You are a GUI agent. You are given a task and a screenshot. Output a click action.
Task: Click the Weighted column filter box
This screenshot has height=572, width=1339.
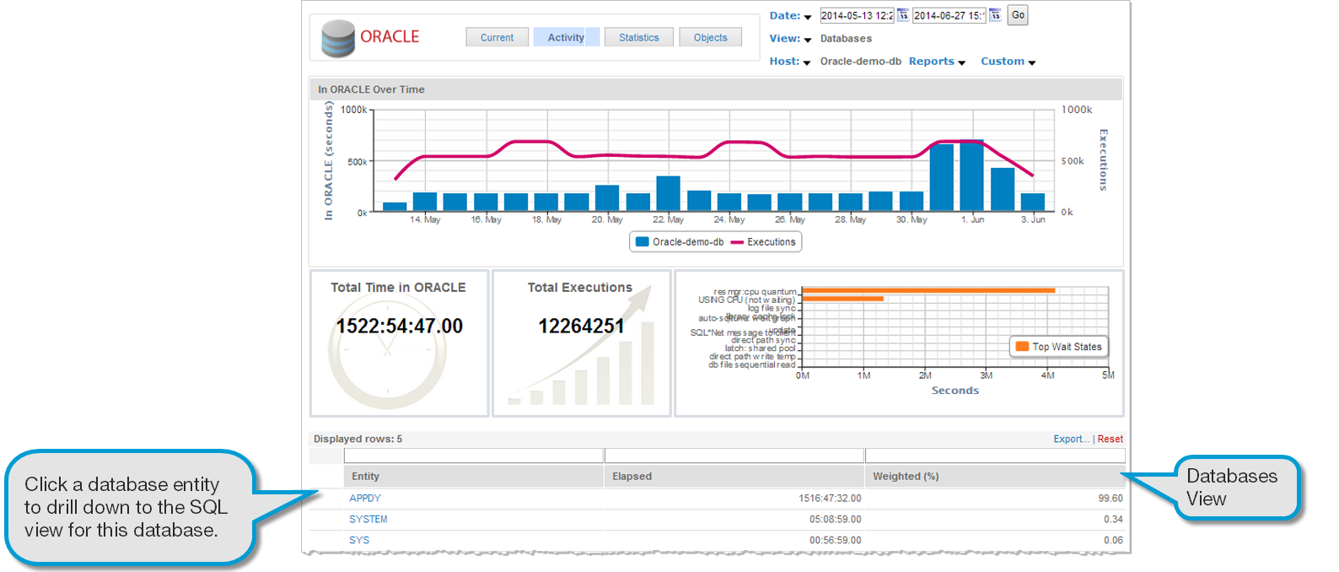(995, 456)
